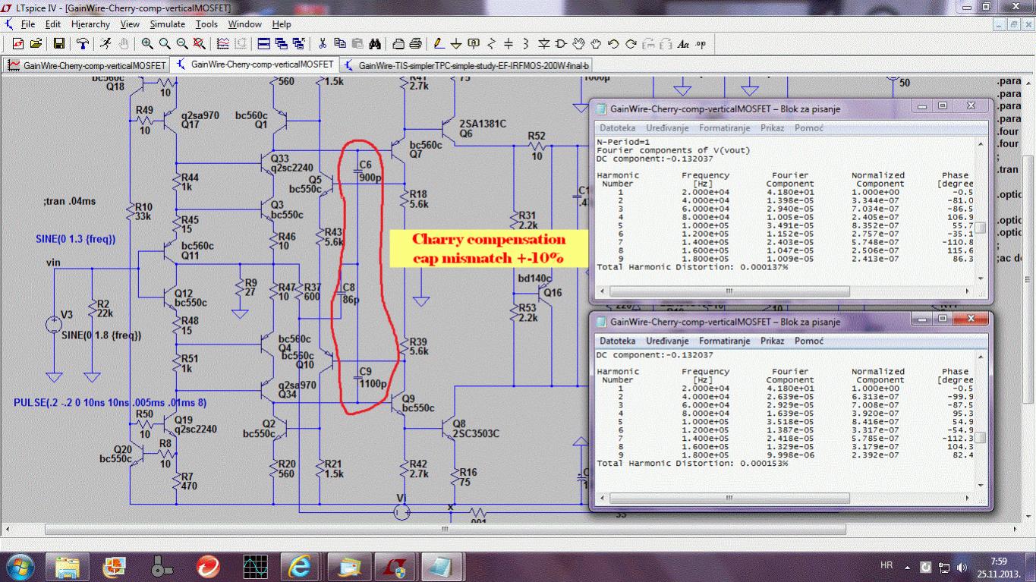The height and width of the screenshot is (582, 1036).
Task: Open Uređivanje menu in upper Notepad window
Action: 667,128
